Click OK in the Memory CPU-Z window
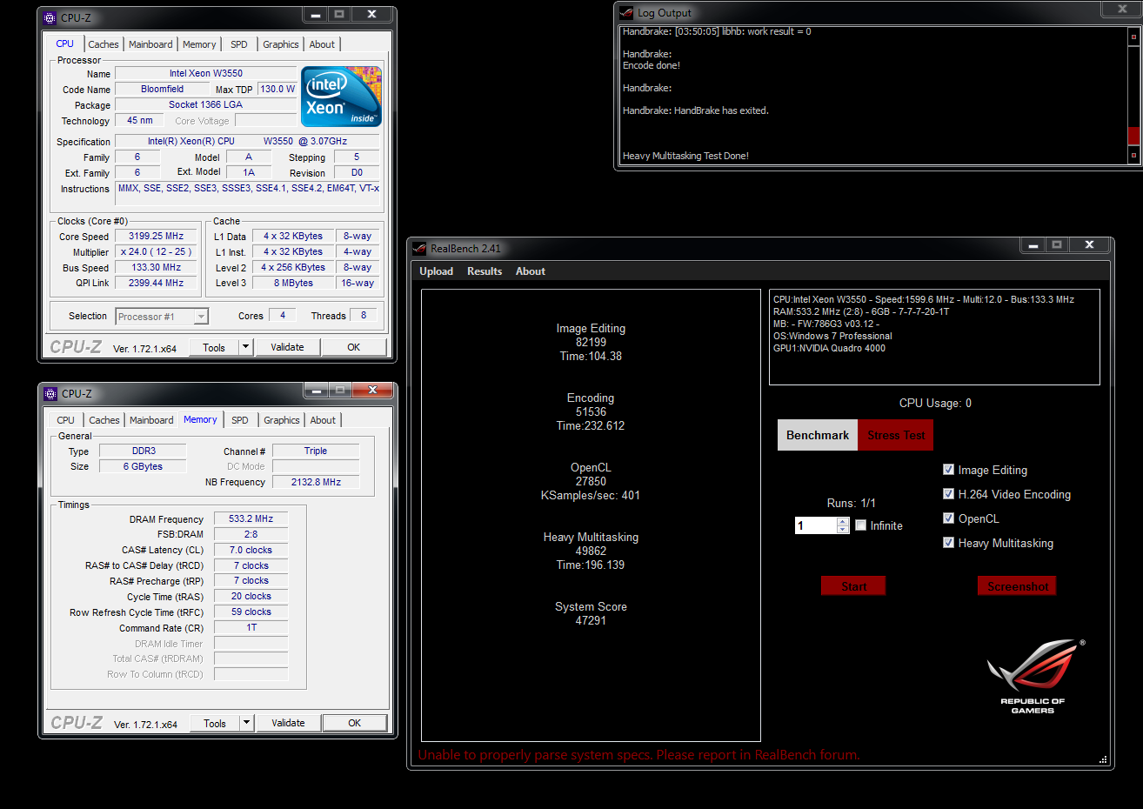Screen dimensions: 1143x809 355,723
